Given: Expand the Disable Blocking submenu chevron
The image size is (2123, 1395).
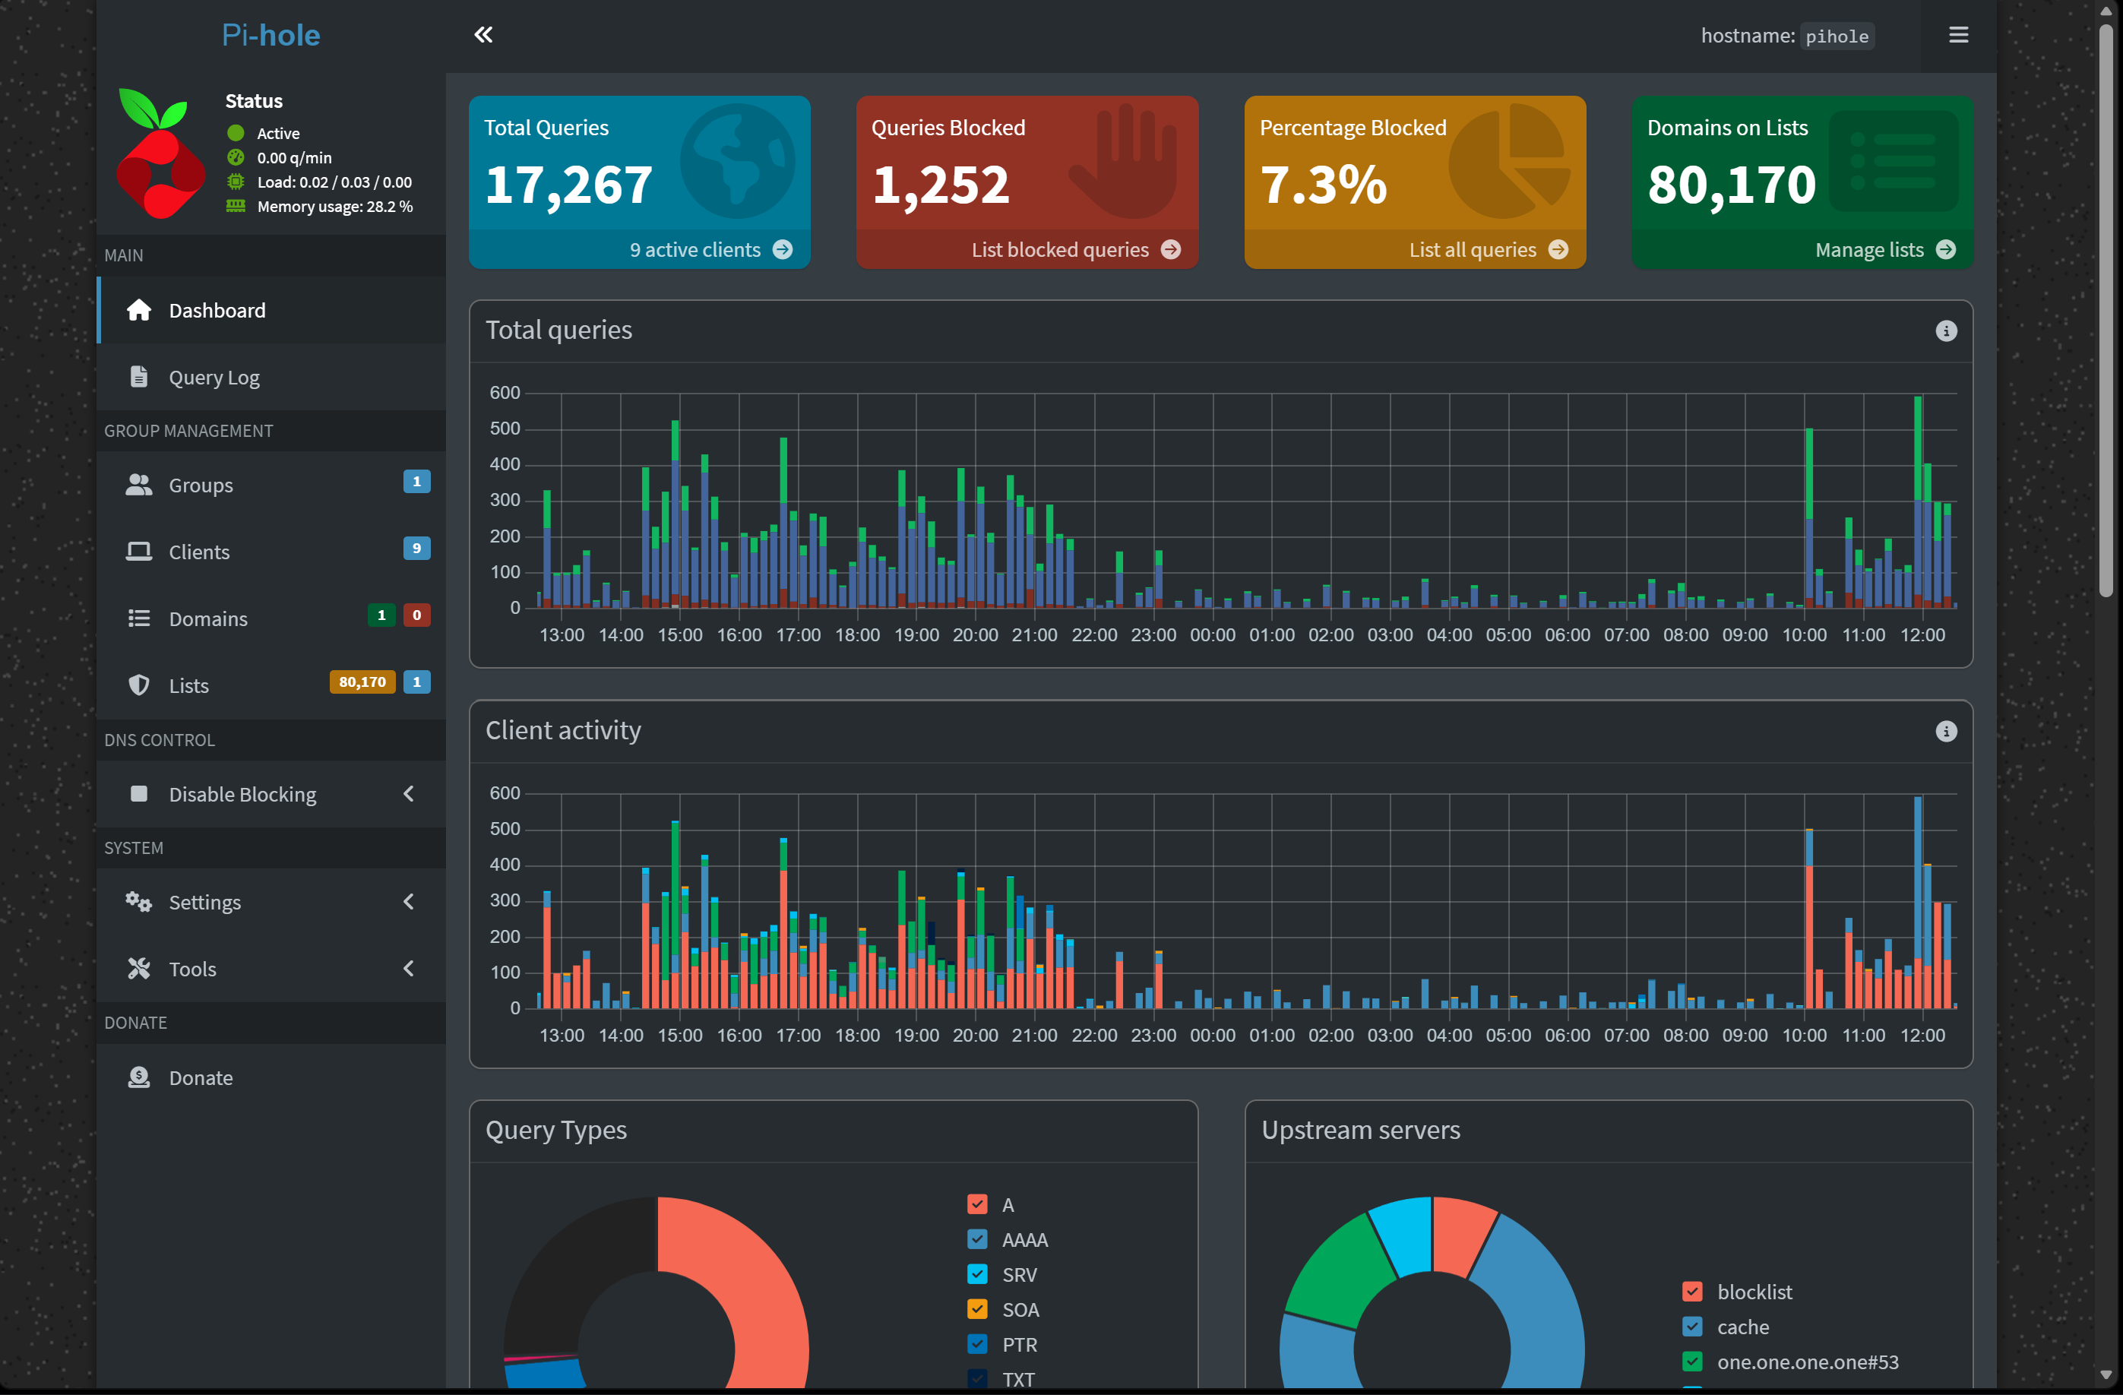Looking at the screenshot, I should pos(409,793).
